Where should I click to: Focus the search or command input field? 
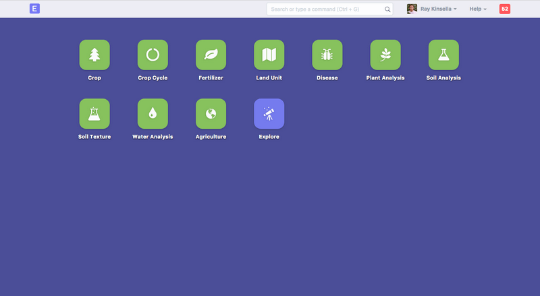(x=325, y=9)
